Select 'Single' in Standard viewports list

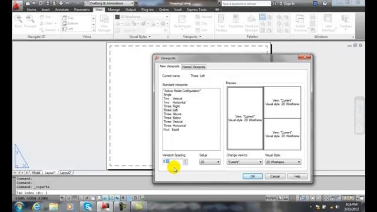coord(167,95)
